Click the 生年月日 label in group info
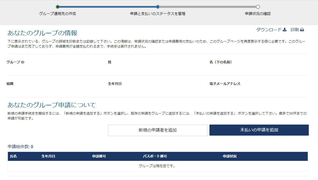This screenshot has height=180, width=318. 115,84
